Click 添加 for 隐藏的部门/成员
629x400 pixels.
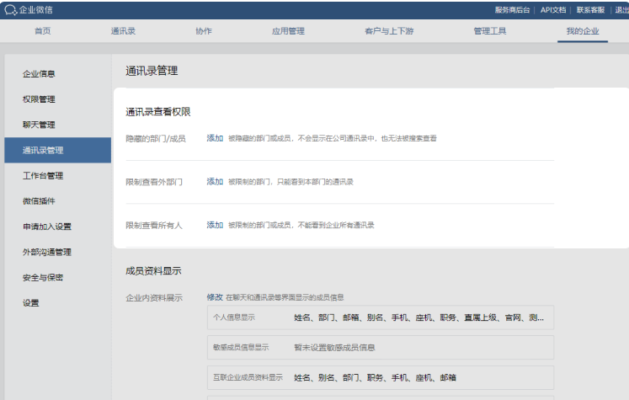pos(215,137)
